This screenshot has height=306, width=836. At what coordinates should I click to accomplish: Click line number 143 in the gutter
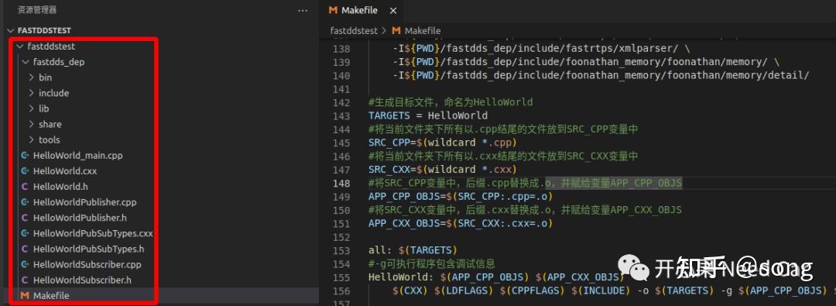click(341, 116)
